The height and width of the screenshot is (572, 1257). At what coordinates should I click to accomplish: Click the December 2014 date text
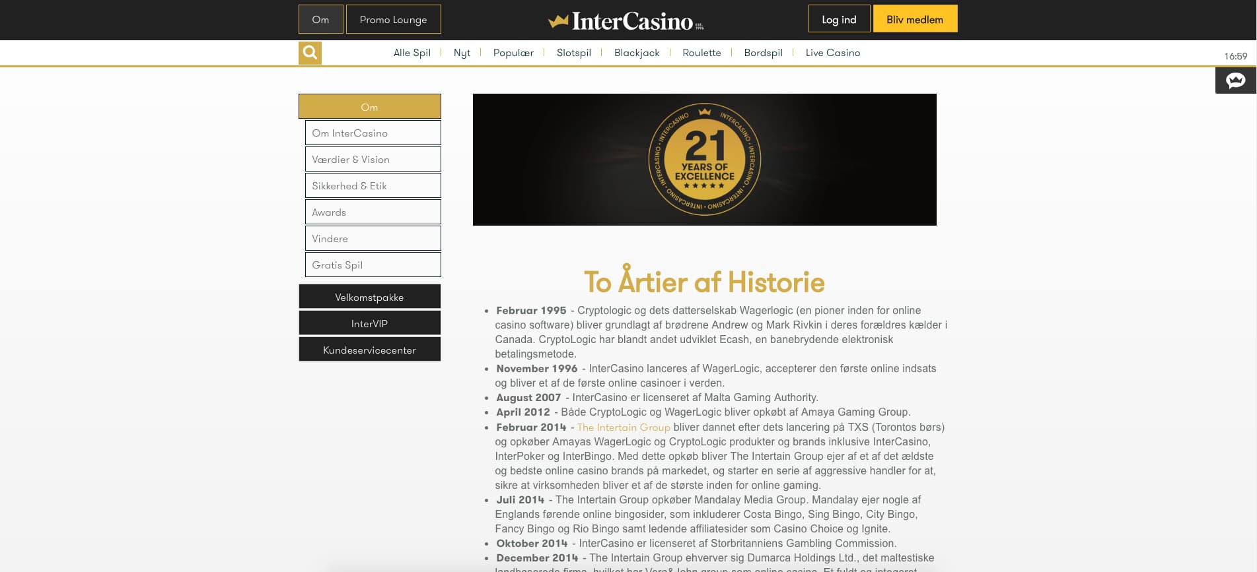pos(537,557)
